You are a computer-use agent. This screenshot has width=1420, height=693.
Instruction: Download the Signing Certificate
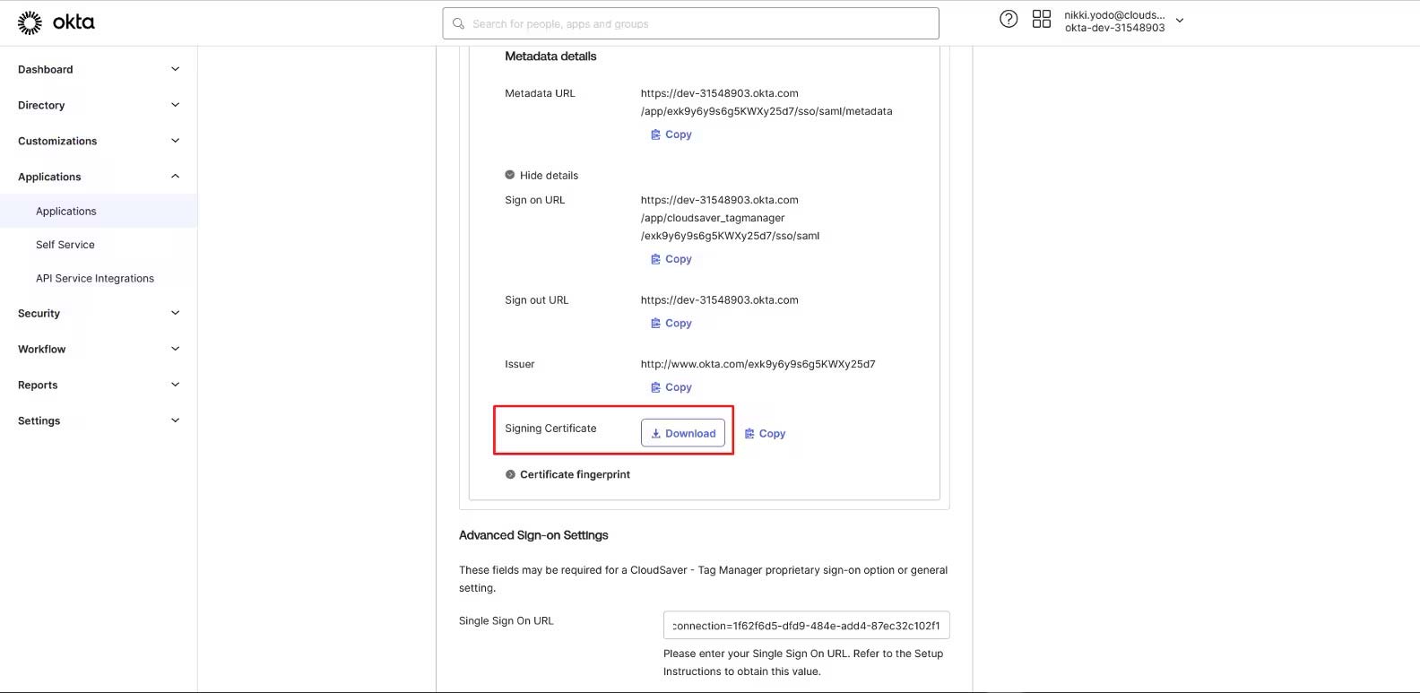(x=683, y=433)
